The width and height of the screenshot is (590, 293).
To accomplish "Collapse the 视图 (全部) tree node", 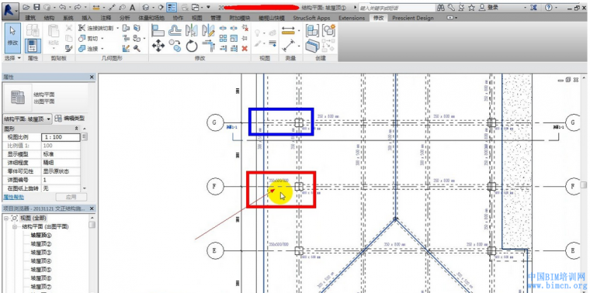I will coord(5,218).
